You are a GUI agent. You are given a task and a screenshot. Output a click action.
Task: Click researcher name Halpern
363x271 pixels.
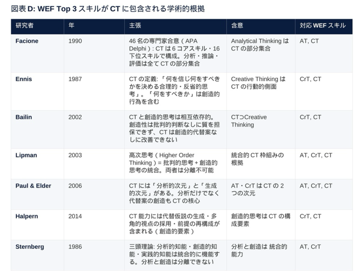tap(27, 216)
